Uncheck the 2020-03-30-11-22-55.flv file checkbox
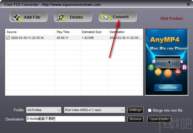The width and height of the screenshot is (193, 133). [x=8, y=38]
